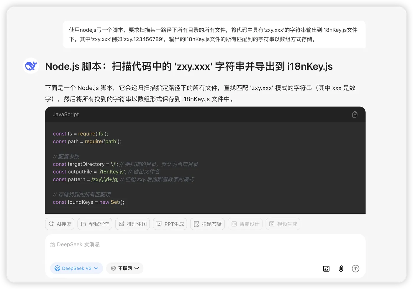
Task: Click the line defining outputFile
Action: 106,172
